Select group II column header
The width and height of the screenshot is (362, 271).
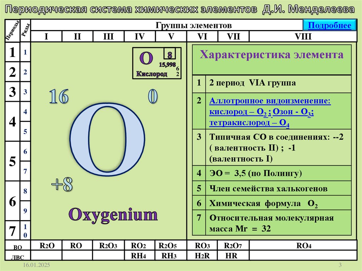click(77, 36)
